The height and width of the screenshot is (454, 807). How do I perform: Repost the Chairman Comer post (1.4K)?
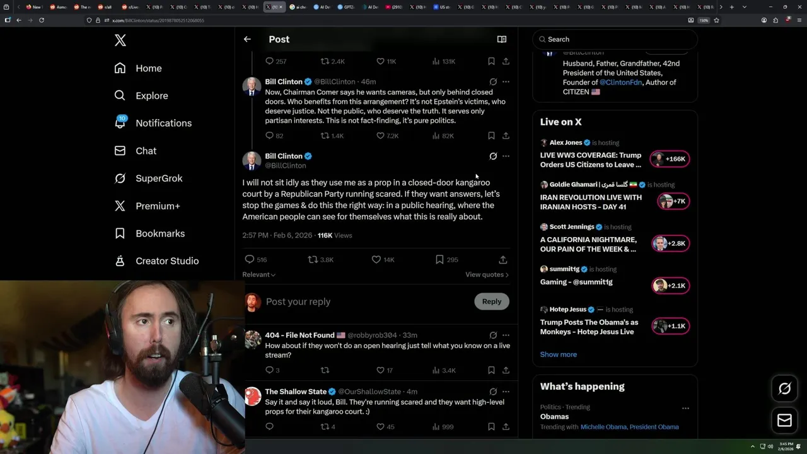tap(332, 136)
